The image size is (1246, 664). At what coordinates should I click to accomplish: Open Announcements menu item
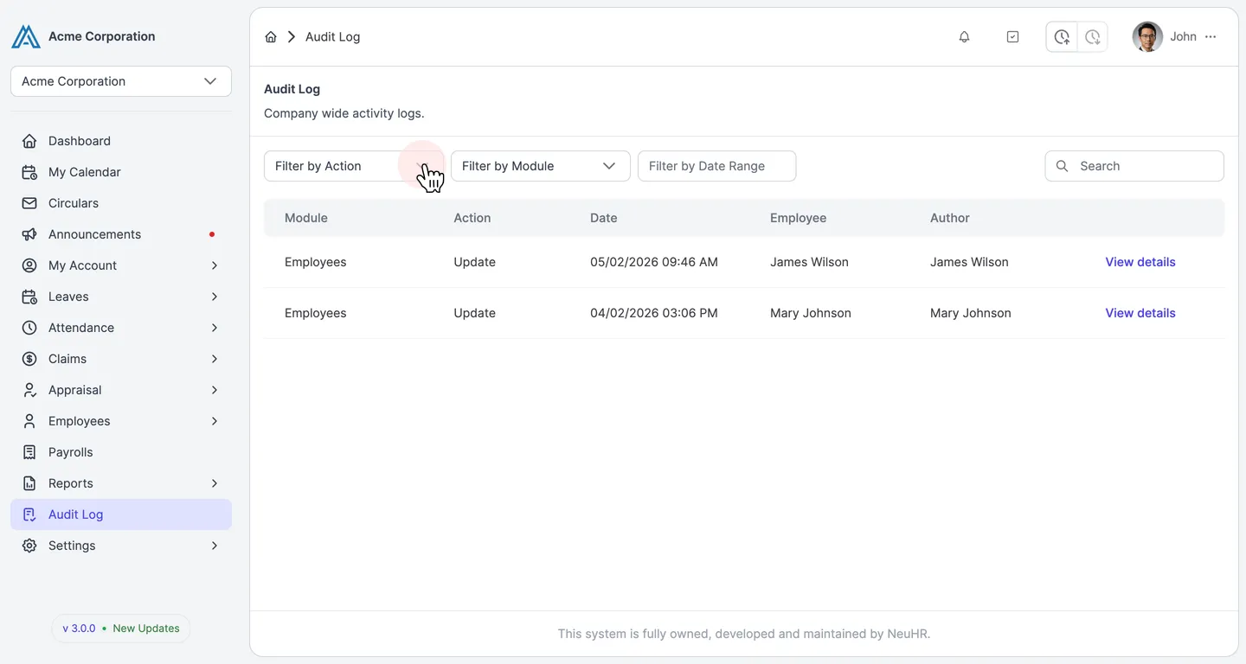tap(121, 234)
